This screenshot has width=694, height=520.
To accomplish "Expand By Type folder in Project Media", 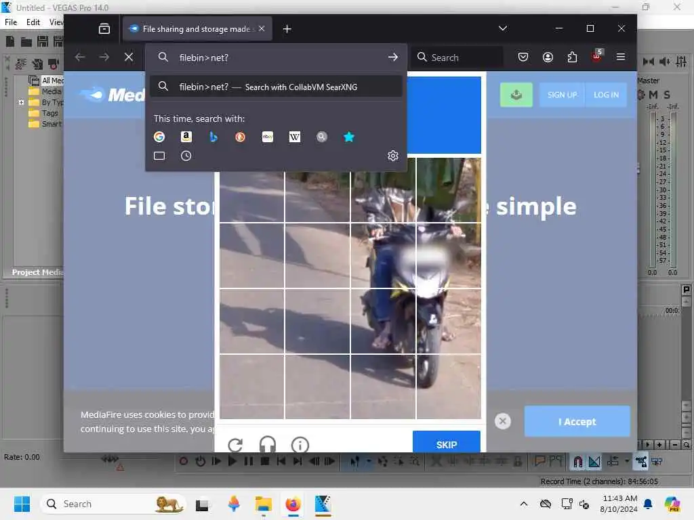I will click(x=21, y=103).
